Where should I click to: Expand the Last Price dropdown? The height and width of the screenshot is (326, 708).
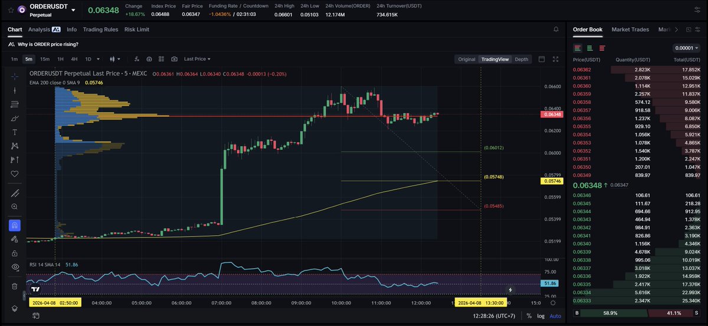click(197, 59)
